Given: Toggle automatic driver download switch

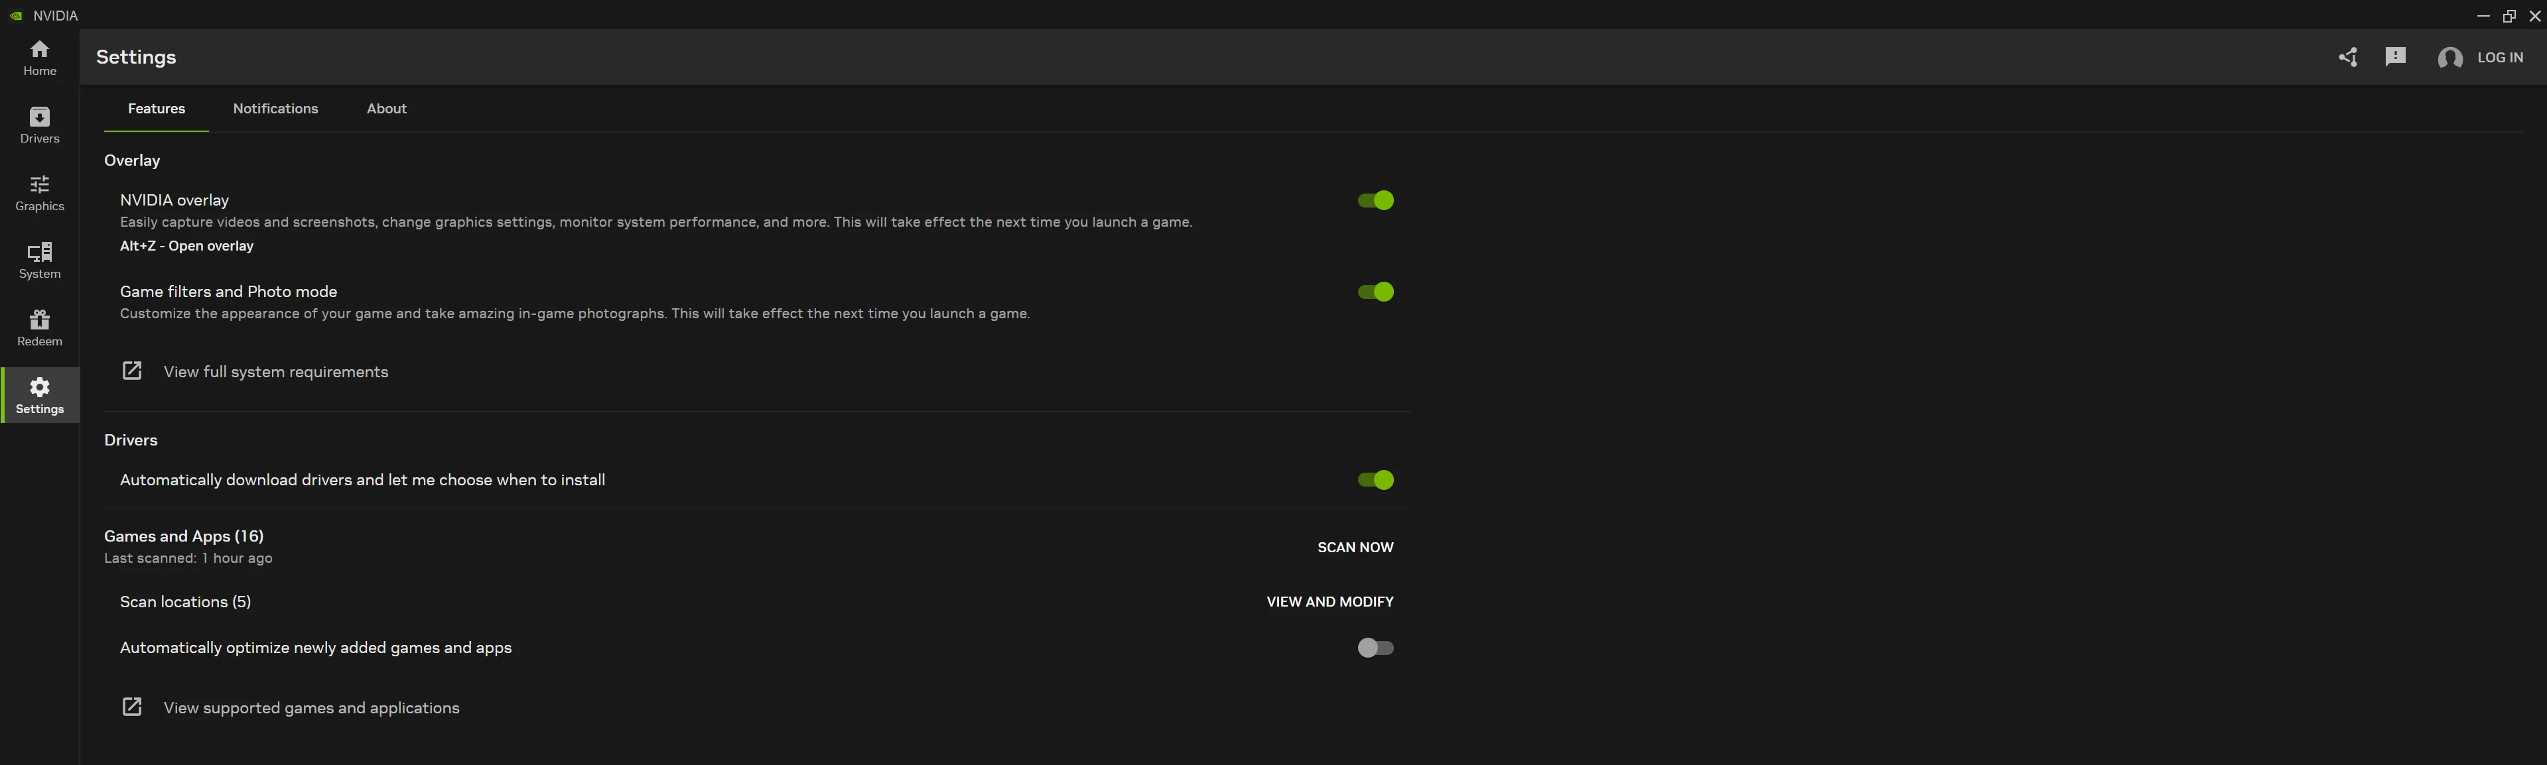Looking at the screenshot, I should tap(1375, 481).
